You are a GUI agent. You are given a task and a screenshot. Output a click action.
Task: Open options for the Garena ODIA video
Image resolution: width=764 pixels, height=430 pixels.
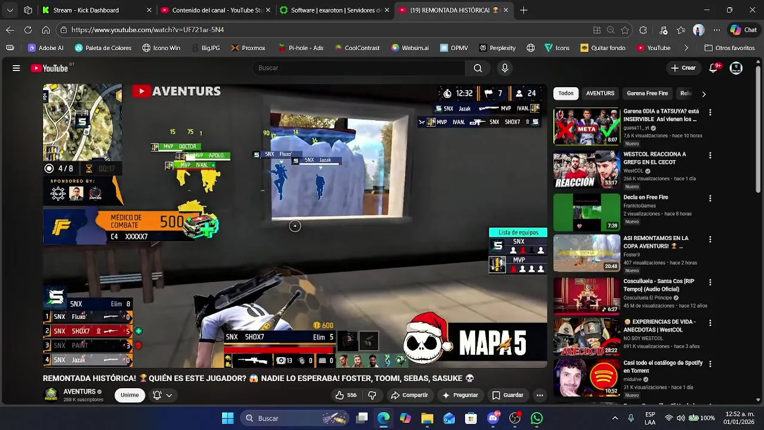[710, 112]
